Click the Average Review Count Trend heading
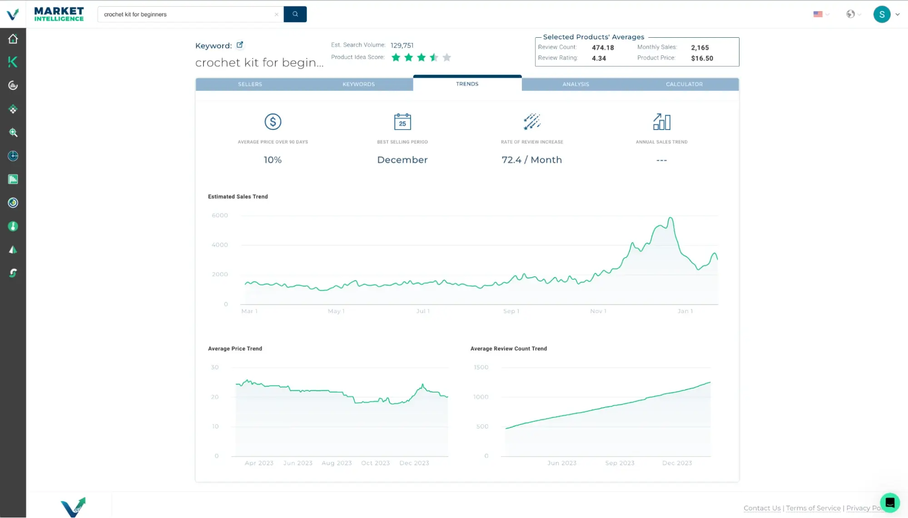 pyautogui.click(x=509, y=349)
